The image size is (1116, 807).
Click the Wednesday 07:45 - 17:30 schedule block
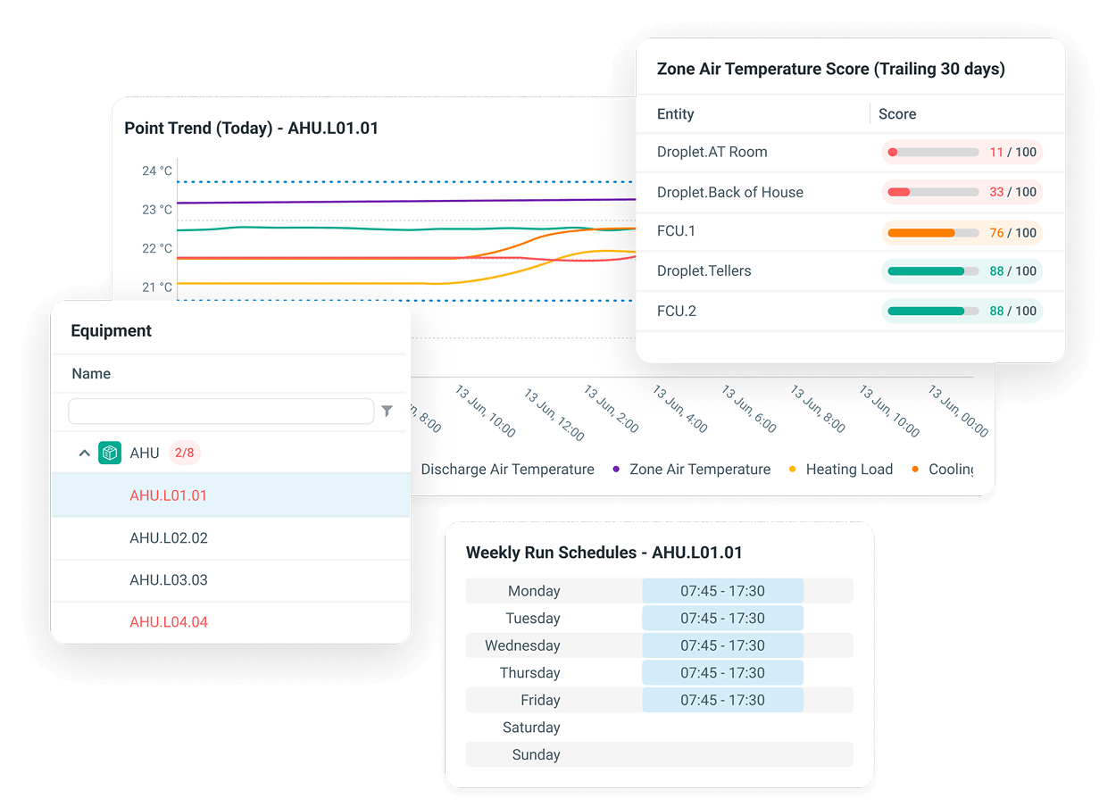[722, 645]
